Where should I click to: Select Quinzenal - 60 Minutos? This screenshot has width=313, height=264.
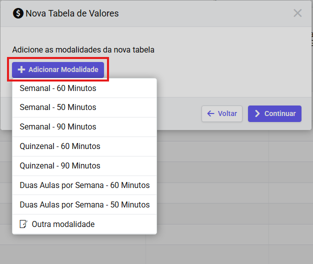(x=60, y=146)
